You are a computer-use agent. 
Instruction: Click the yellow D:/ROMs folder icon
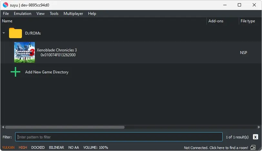15,33
